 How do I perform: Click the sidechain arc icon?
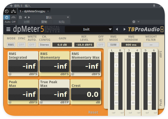[13, 17]
